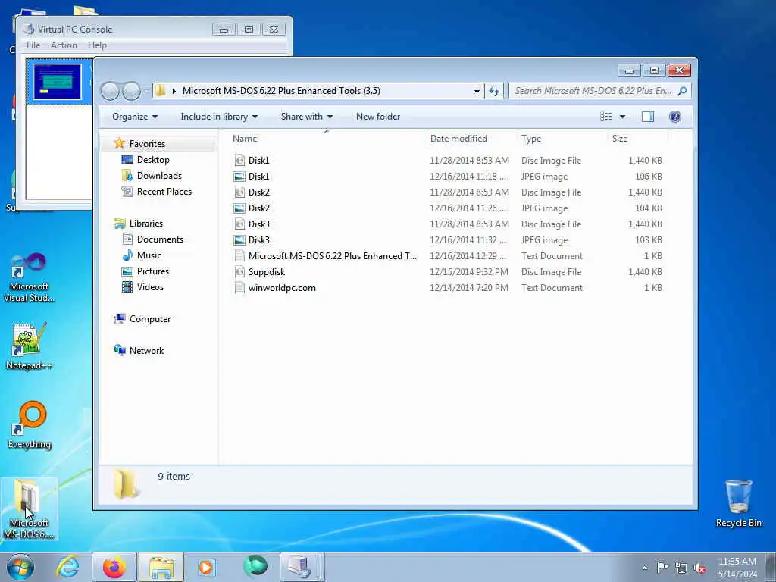Switch to Windows Explorer taskbar button
The image size is (776, 582).
coord(161,567)
